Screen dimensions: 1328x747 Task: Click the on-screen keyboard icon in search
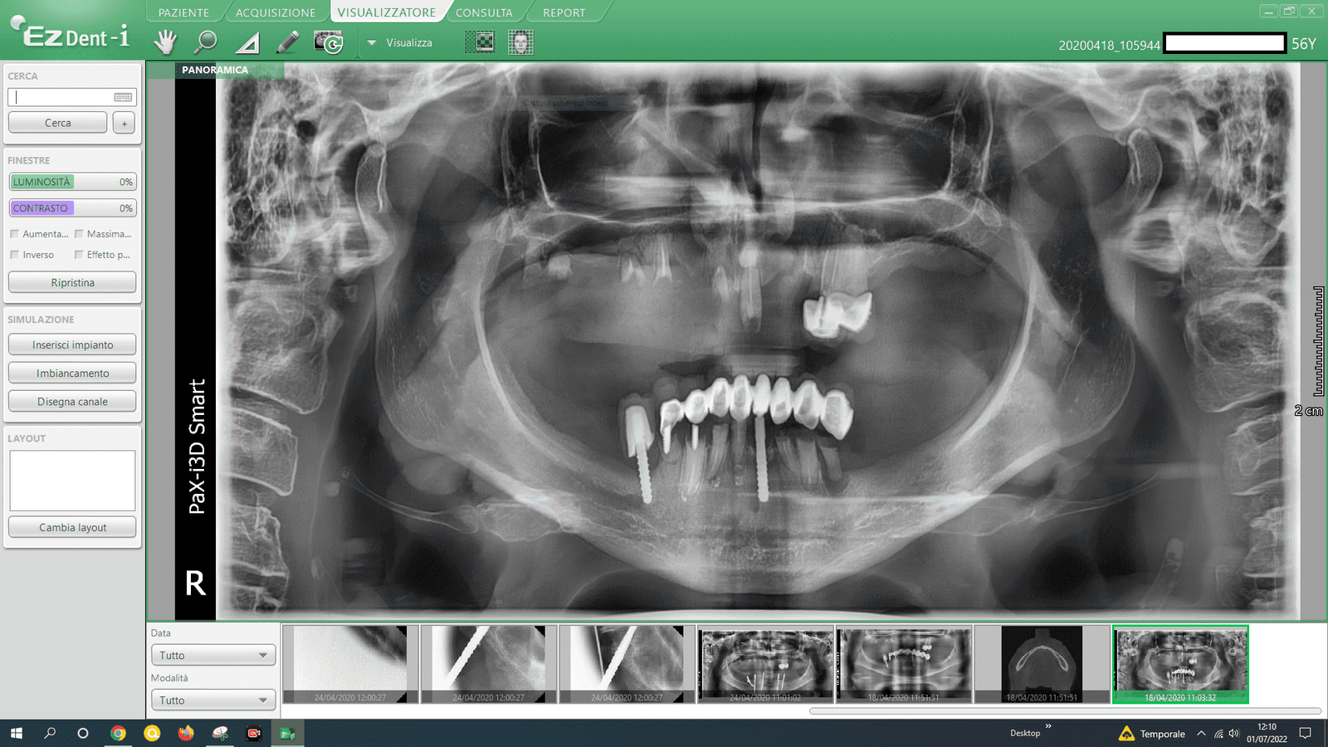point(123,97)
